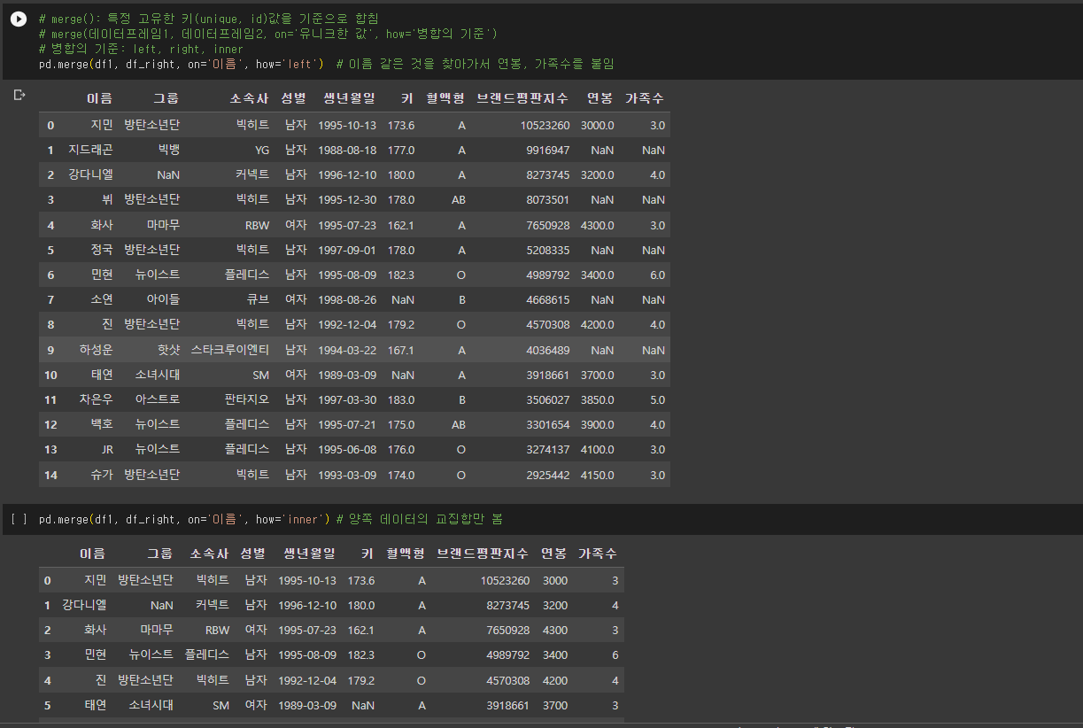Select the name cell 'JR'
Viewport: 1083px width, 728px height.
click(107, 449)
